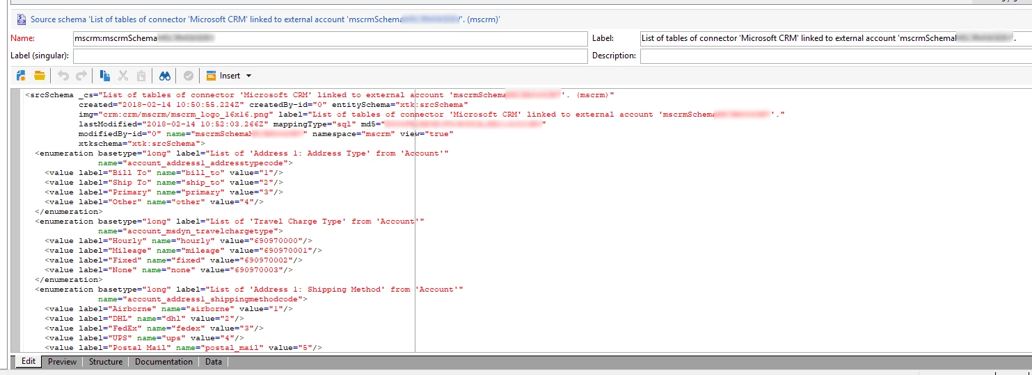Click the img="crm:crm/mscrm/mscrm_logo_16x16.png" text
This screenshot has width=1032, height=375.
coord(175,114)
